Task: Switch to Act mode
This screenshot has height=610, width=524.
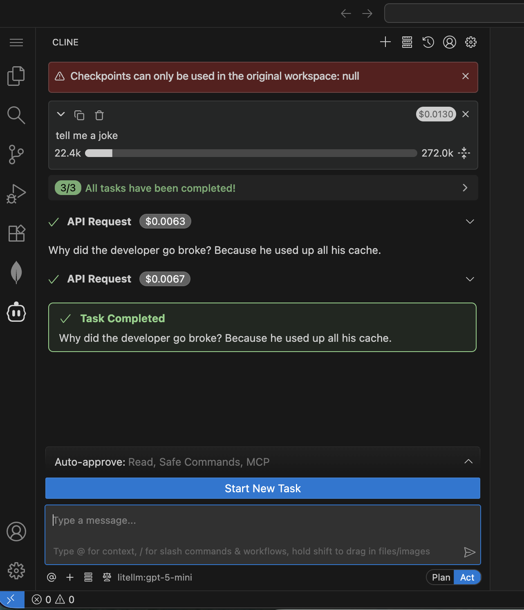Action: coord(467,577)
